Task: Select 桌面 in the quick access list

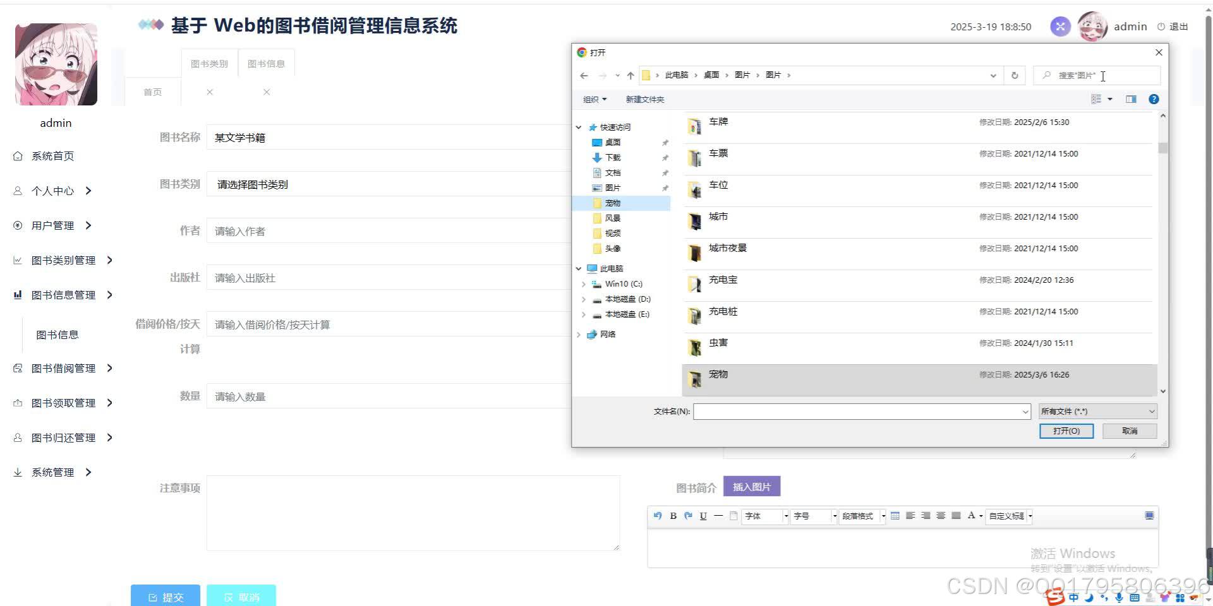Action: [613, 142]
